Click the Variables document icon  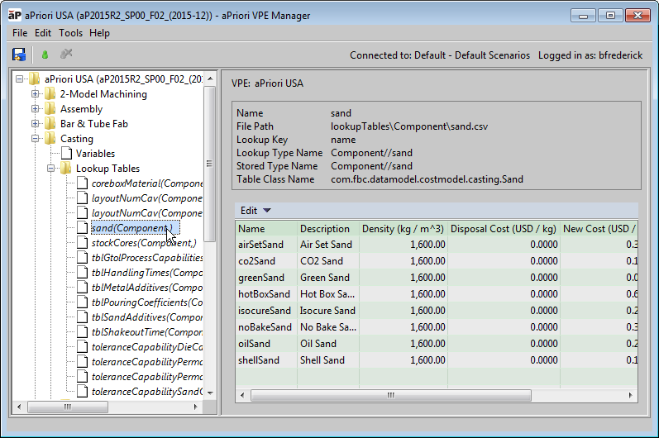(x=66, y=154)
